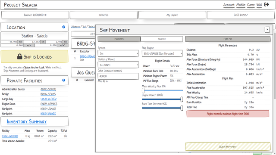Viewport: 276px width, 155px height.
Task: Open Cargo Bay facility link in Private Facilities
Action: point(48,99)
